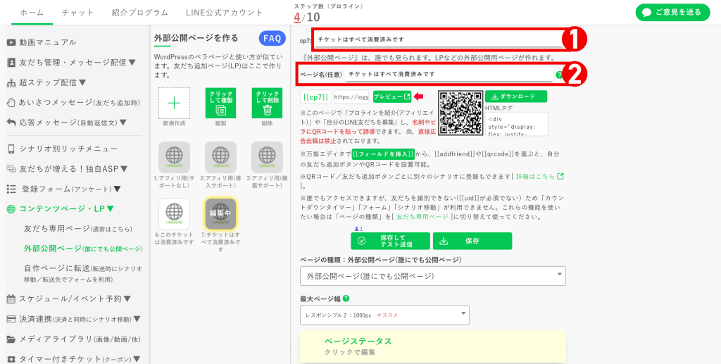Click the 複製 duplicate page icon

coord(220,103)
